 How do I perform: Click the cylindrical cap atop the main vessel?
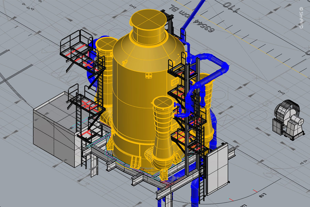(148, 25)
